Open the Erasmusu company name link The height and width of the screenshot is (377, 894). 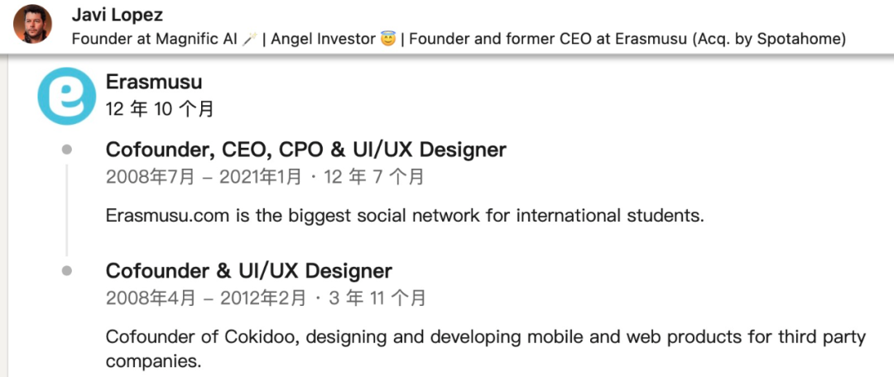pos(154,82)
